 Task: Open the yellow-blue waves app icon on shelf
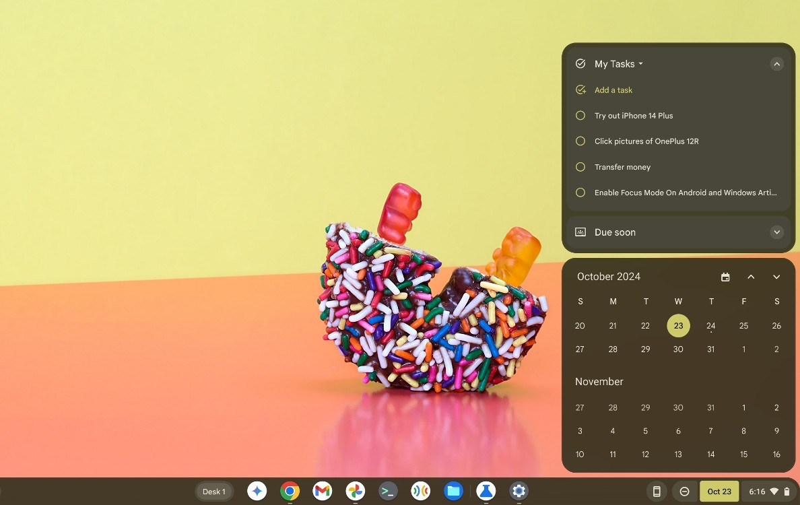pos(420,492)
